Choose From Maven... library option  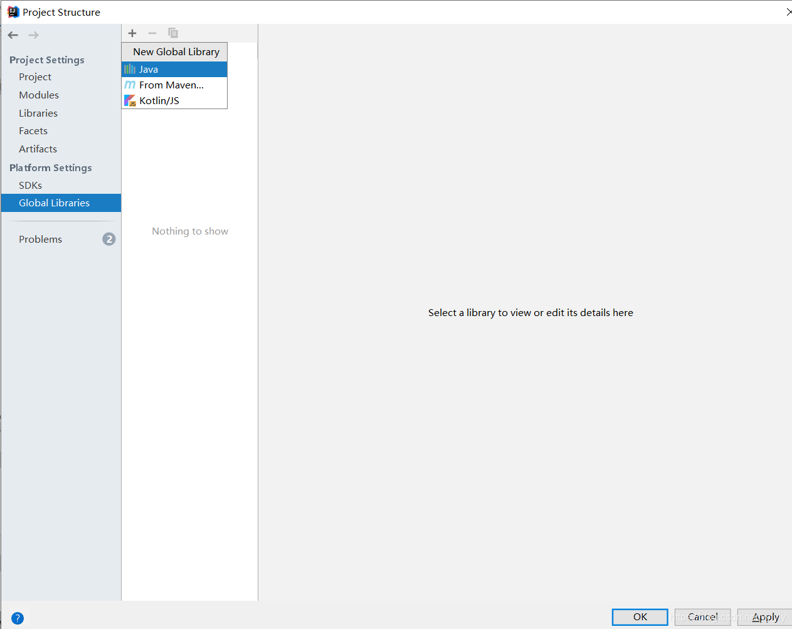tap(174, 85)
